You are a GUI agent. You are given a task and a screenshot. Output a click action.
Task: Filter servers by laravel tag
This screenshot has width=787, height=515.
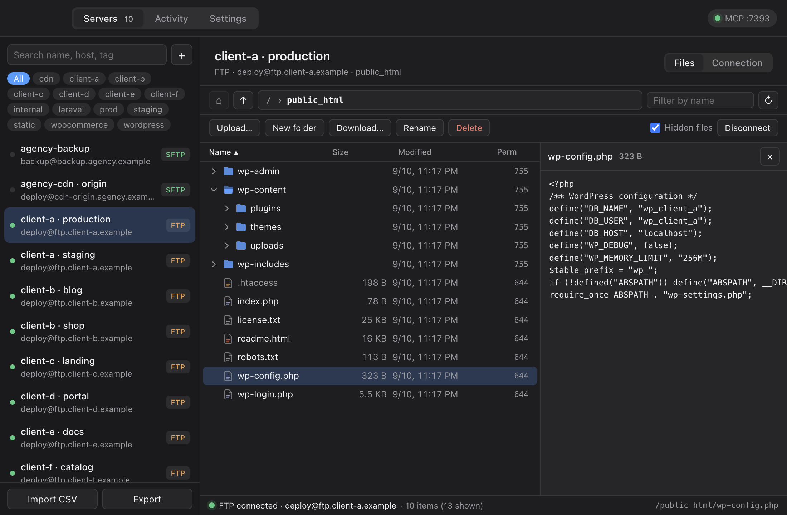[x=71, y=109]
